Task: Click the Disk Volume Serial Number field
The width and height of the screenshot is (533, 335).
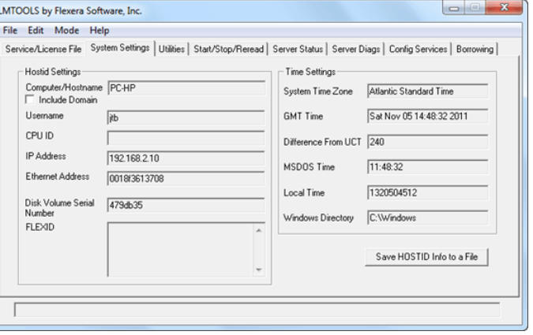Action: tap(185, 204)
